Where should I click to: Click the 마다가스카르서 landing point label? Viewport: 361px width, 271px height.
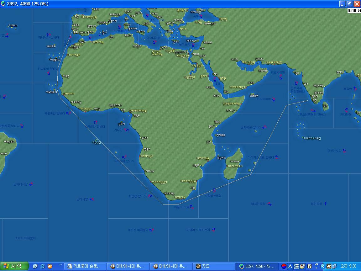[236, 166]
